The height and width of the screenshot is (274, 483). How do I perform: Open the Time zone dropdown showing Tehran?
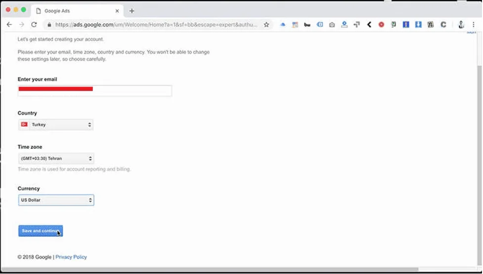(x=56, y=158)
